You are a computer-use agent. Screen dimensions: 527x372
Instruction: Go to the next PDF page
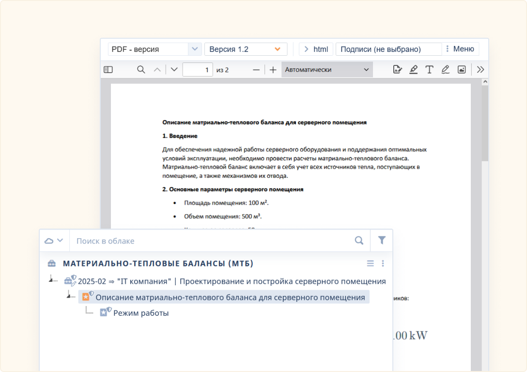point(174,70)
